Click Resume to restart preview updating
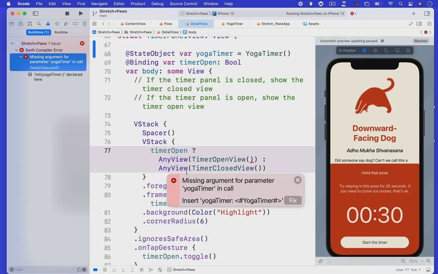 click(421, 41)
